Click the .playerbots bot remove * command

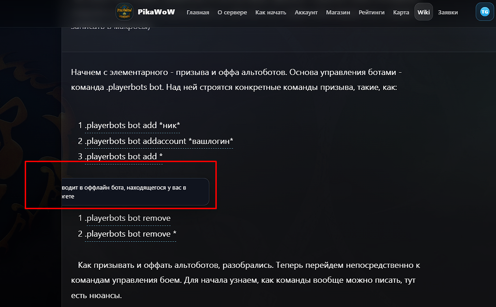click(x=131, y=234)
